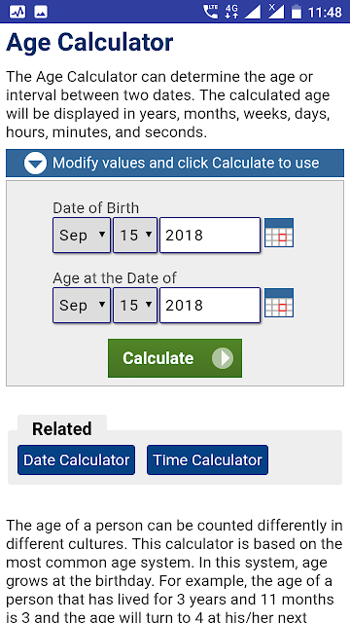The width and height of the screenshot is (350, 623).
Task: Tap the collapse arrow circle in blue header
Action: pyautogui.click(x=35, y=163)
